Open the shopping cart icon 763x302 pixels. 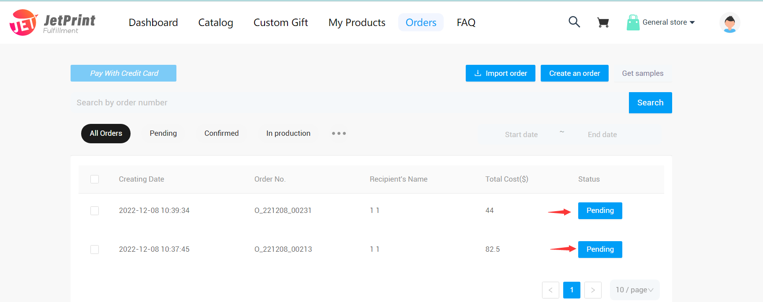603,22
